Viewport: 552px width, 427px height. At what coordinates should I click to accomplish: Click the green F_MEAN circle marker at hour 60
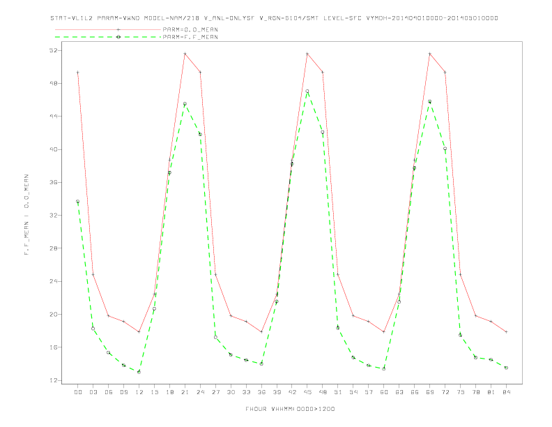384,369
